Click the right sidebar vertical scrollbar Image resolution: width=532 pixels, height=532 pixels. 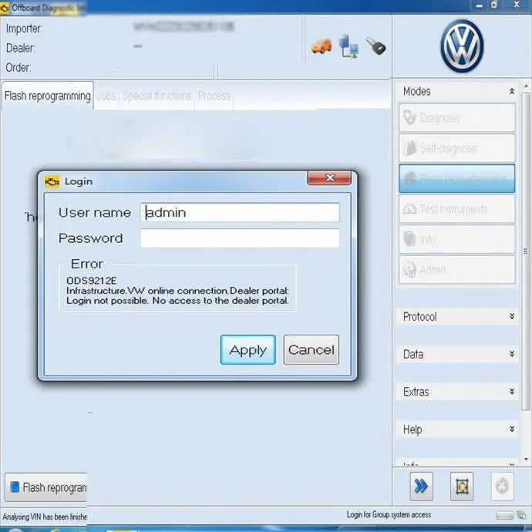(526, 251)
